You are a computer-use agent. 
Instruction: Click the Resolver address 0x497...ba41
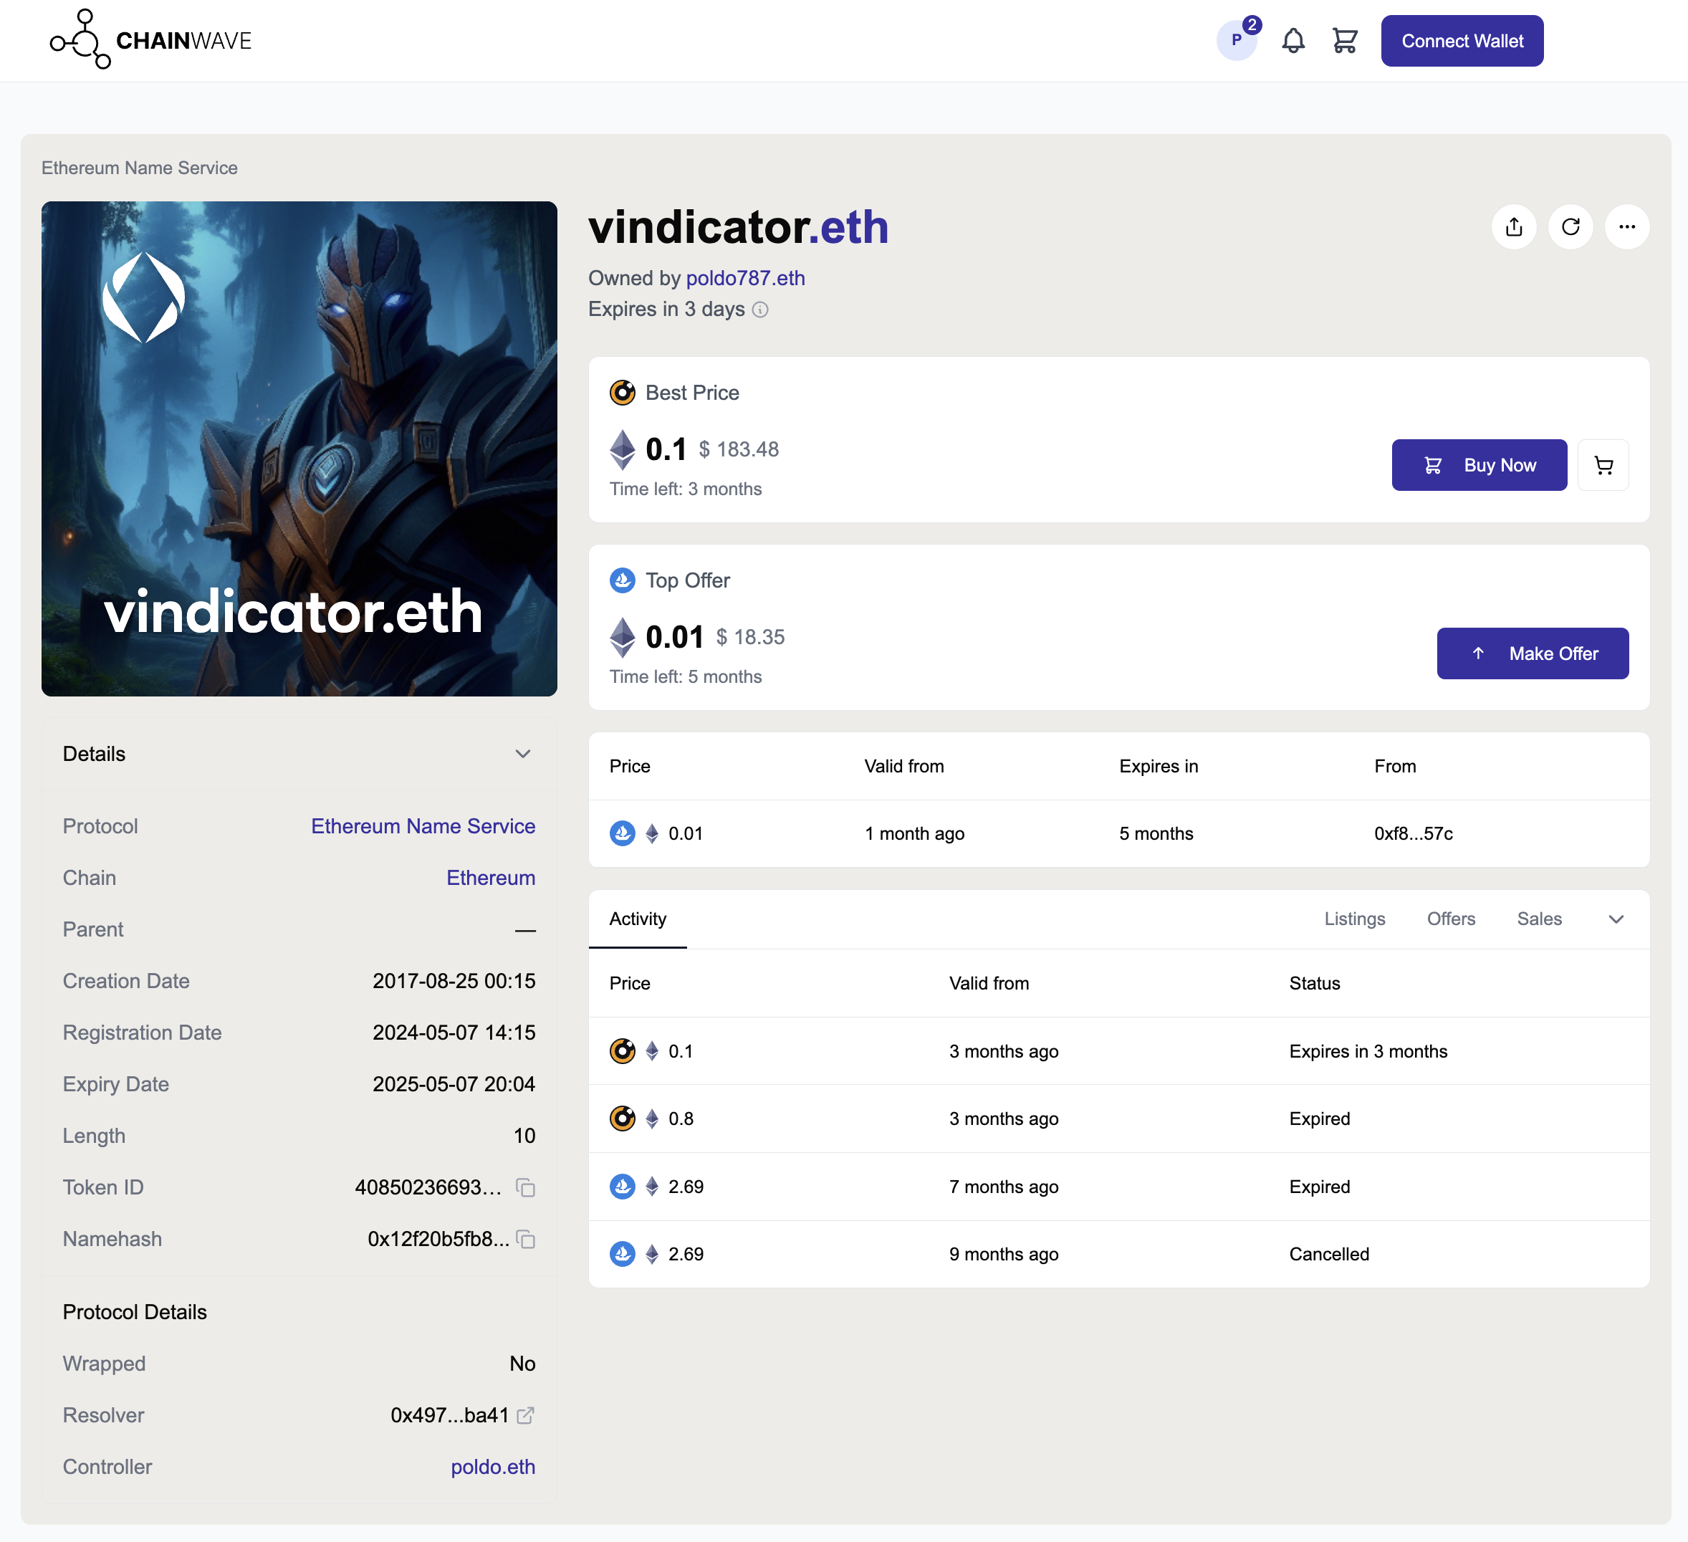pyautogui.click(x=450, y=1415)
